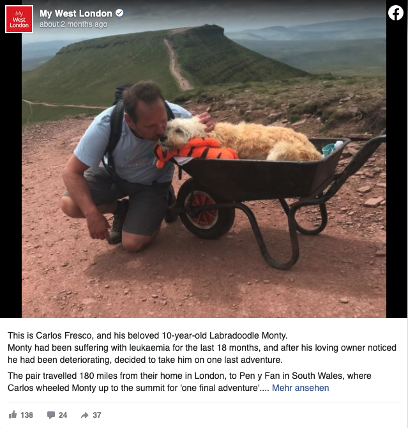Open the photo by clicking the dog
The image size is (408, 428).
pos(240,139)
